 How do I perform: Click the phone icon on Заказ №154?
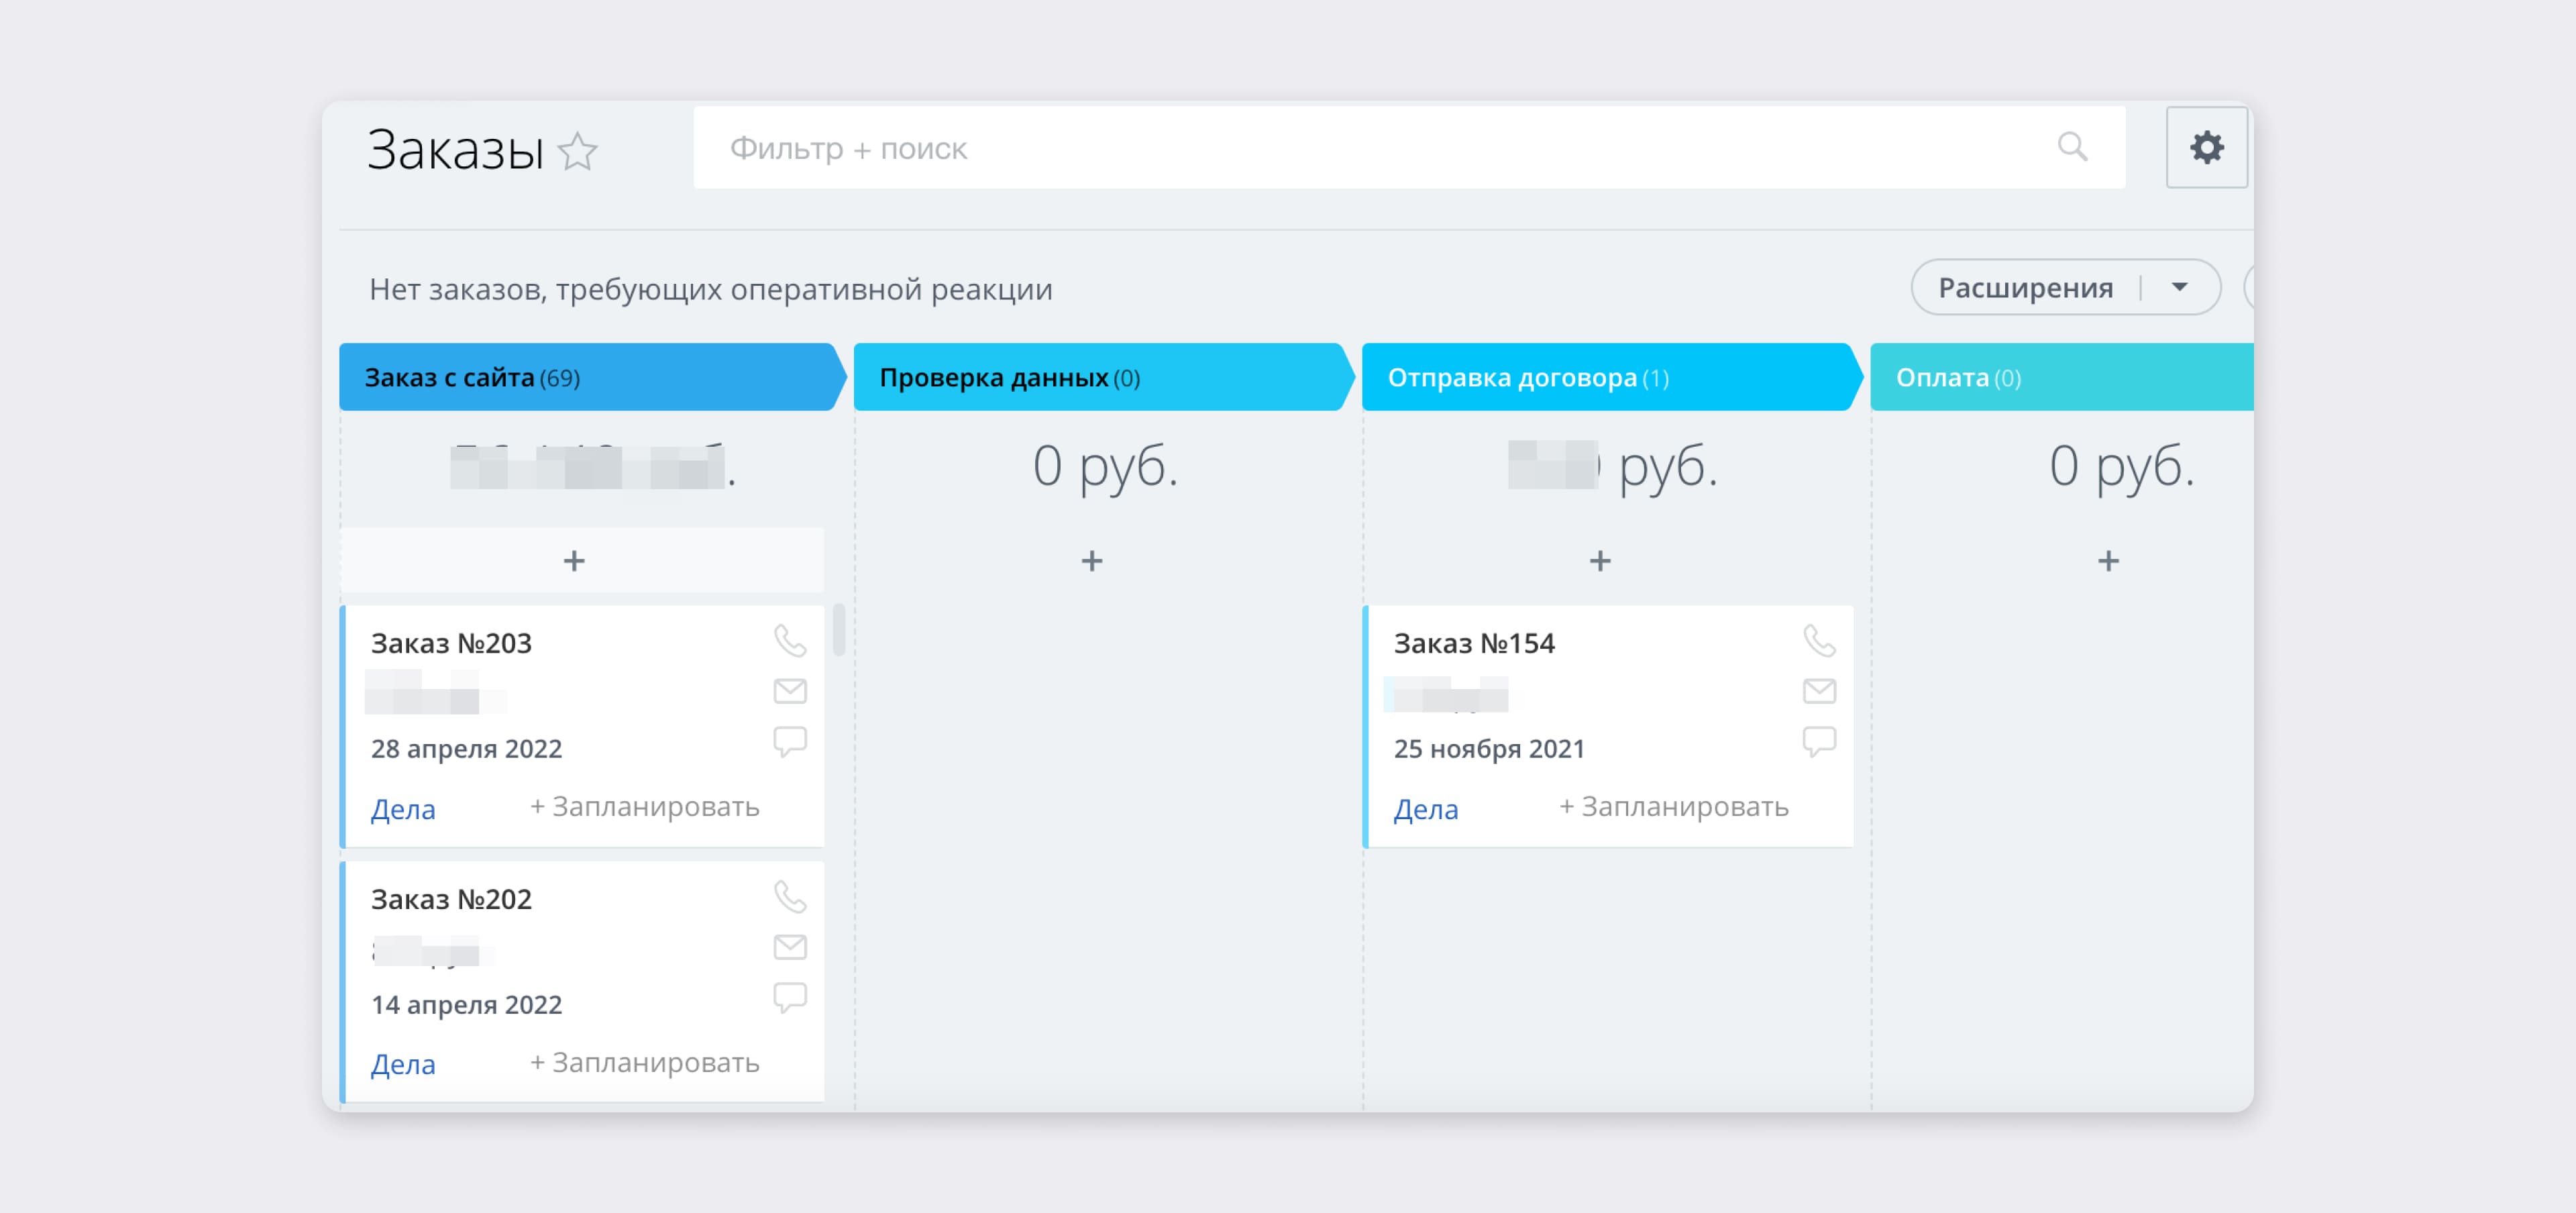1818,640
